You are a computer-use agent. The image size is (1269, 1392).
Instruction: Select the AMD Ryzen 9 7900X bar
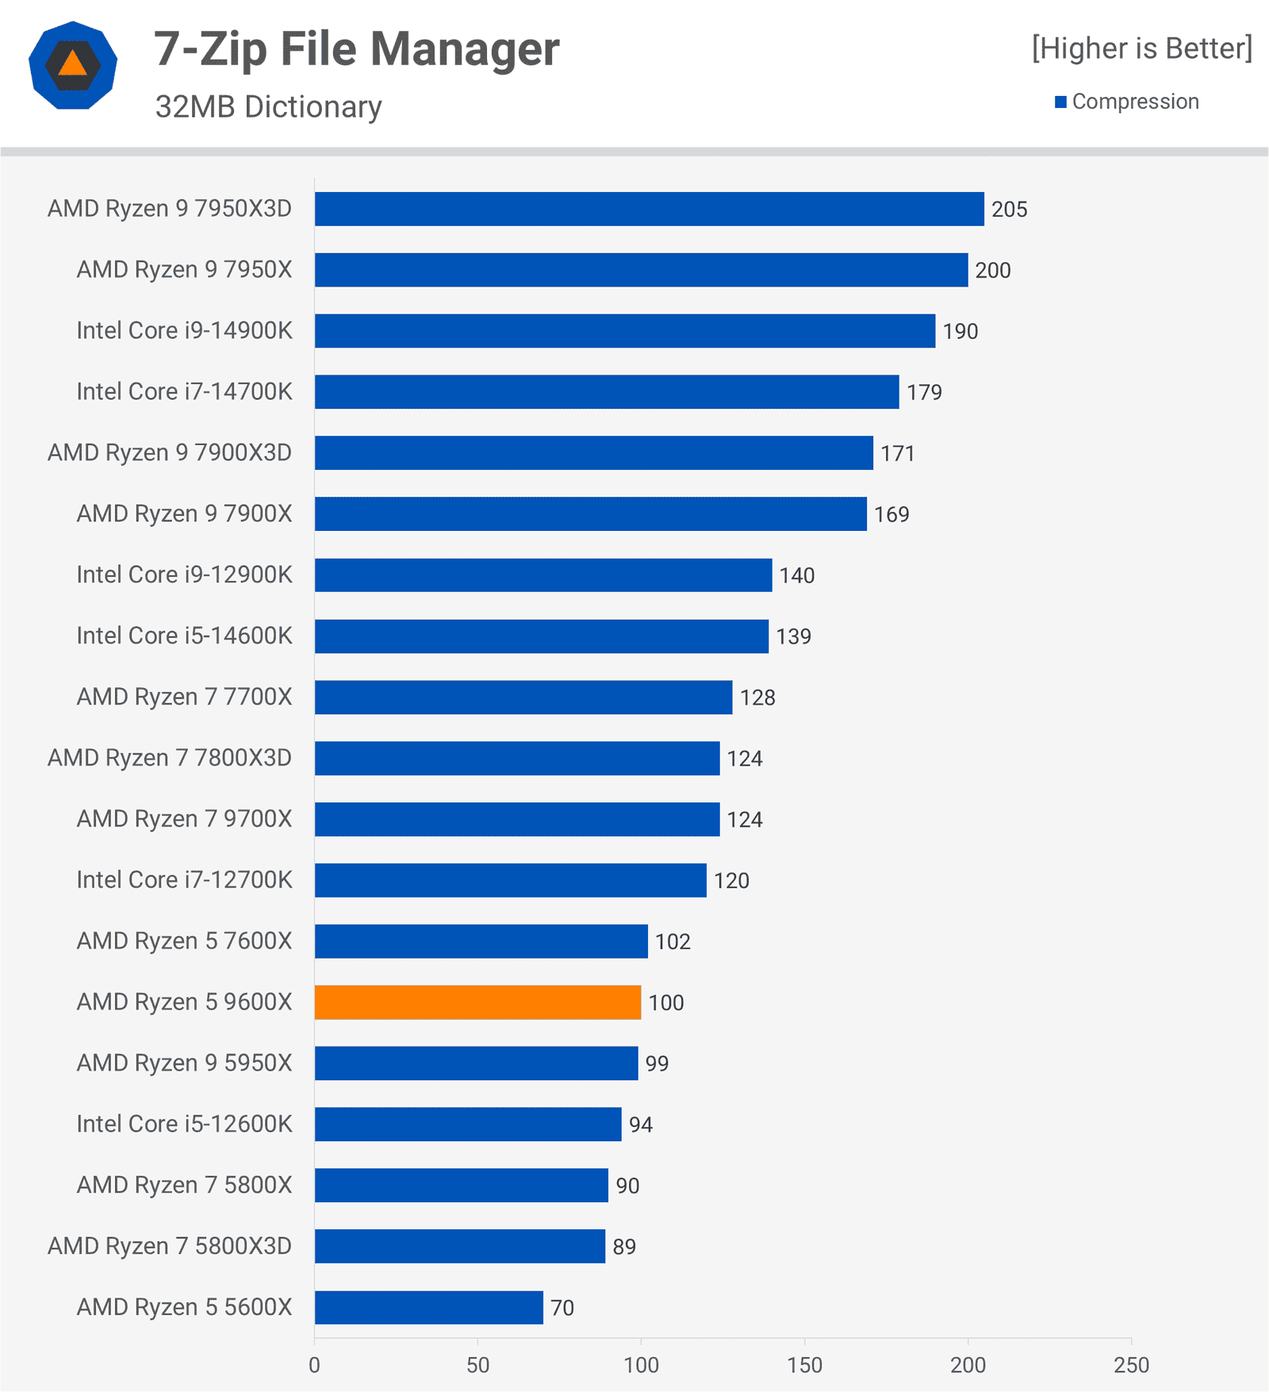click(x=591, y=514)
